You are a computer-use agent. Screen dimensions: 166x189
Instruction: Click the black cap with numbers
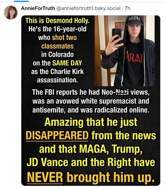point(134,20)
